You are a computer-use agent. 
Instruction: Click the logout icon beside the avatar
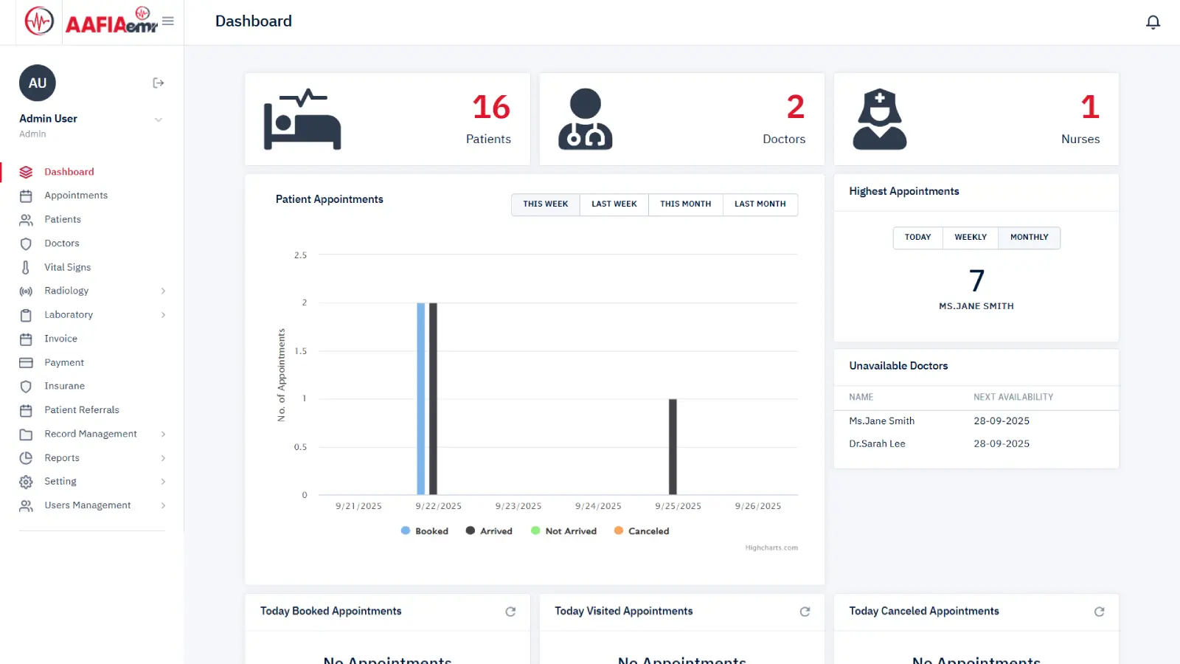[x=158, y=83]
